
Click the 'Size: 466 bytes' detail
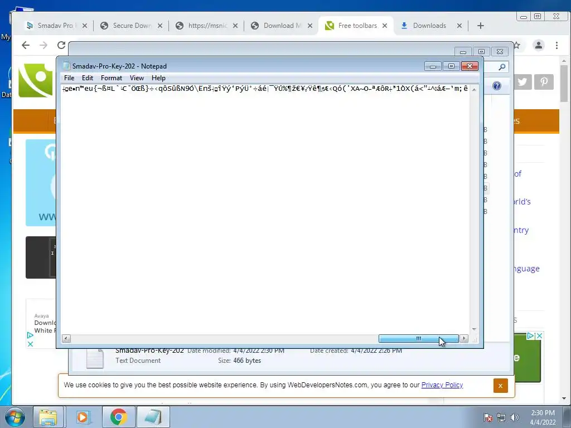pos(239,361)
